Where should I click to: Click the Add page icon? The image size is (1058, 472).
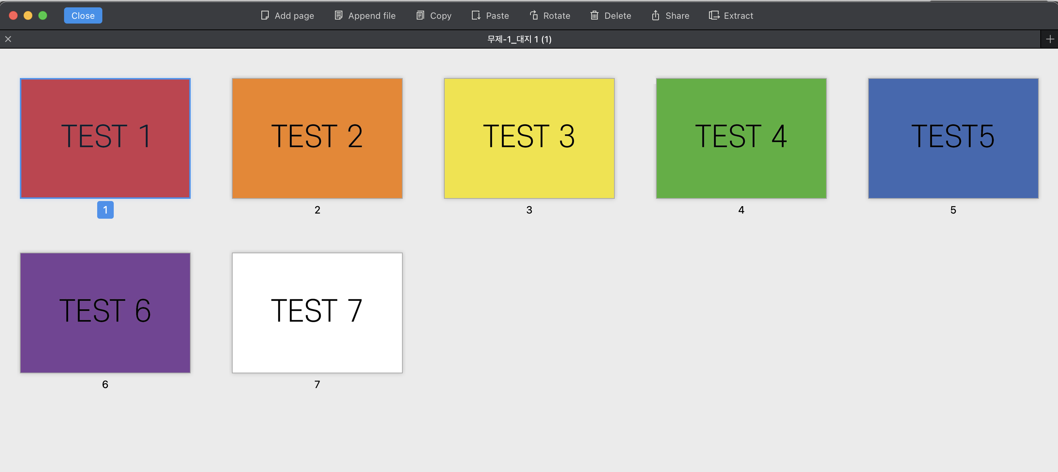(x=265, y=15)
